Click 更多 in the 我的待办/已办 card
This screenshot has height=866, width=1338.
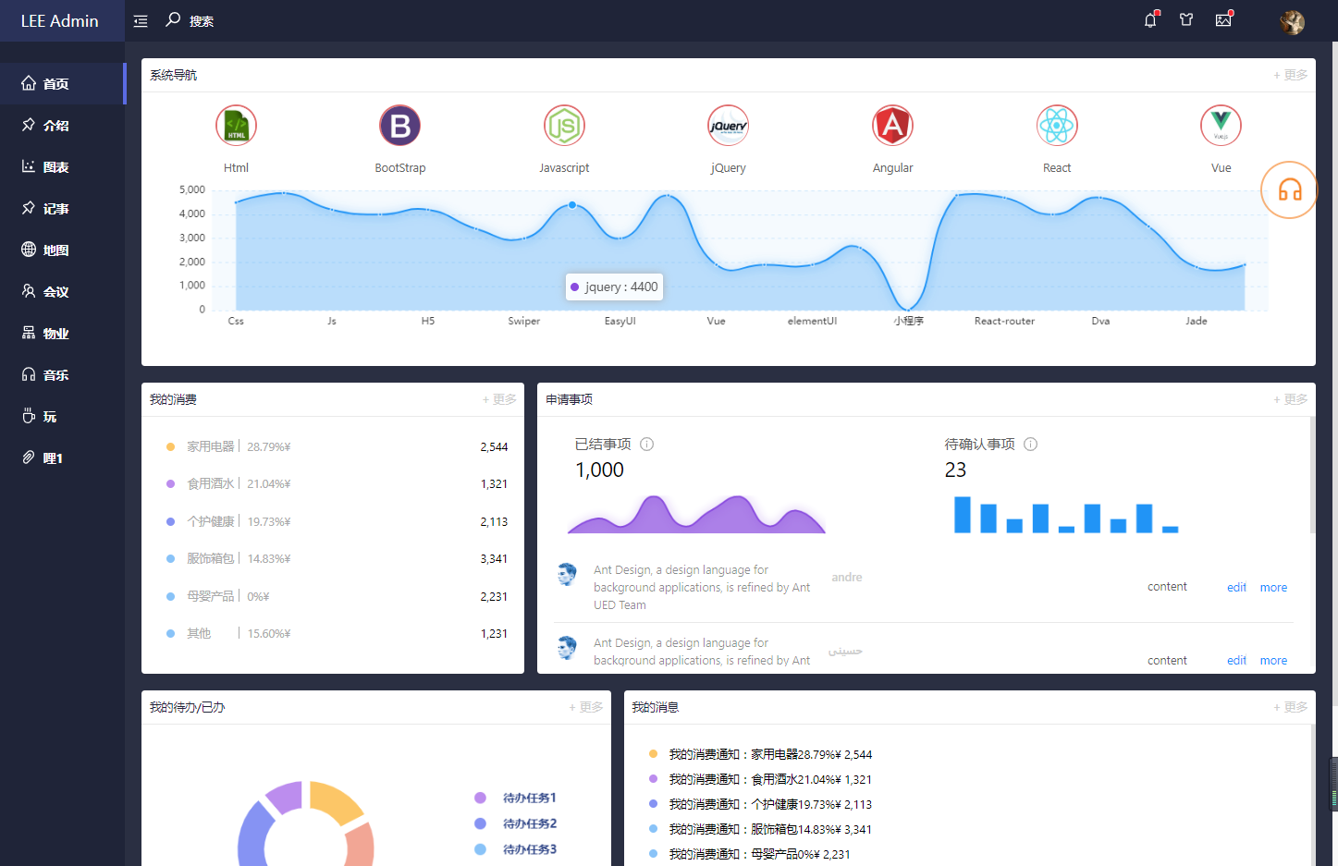pyautogui.click(x=585, y=707)
